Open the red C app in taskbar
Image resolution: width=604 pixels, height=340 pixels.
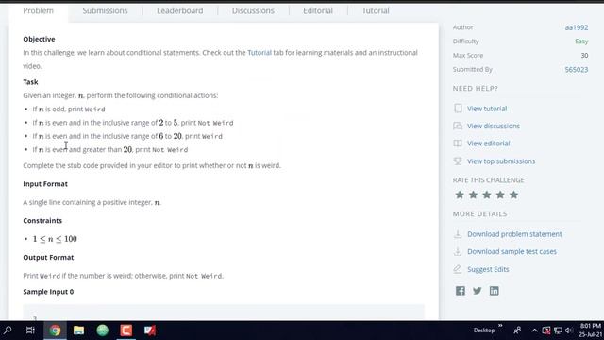pos(126,331)
